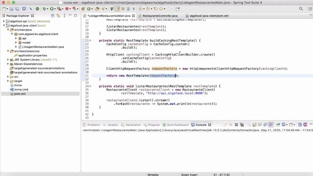Toggle Mark Occurrences highlighter icon
The height and width of the screenshot is (176, 313).
point(117,9)
